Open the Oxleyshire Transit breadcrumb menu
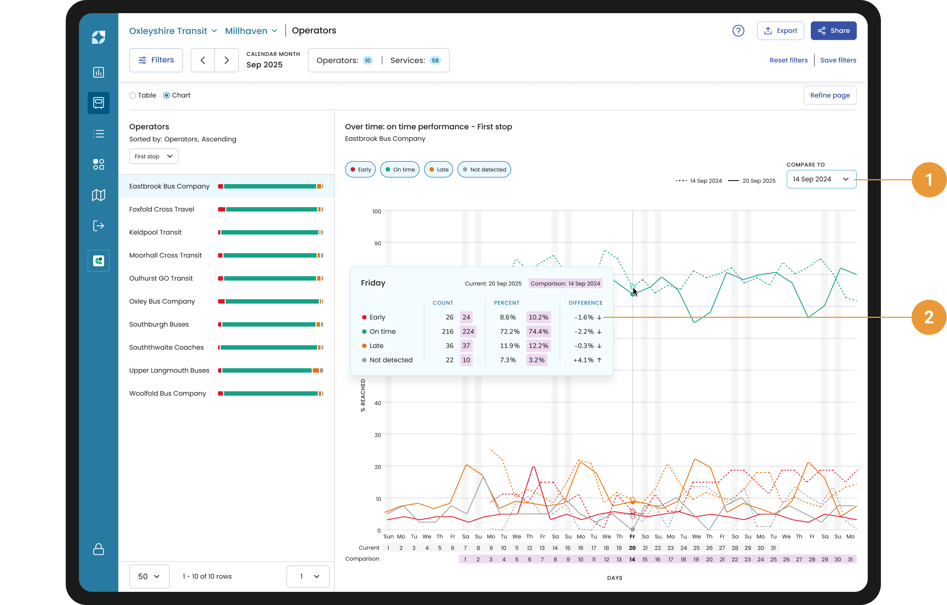 pos(173,31)
